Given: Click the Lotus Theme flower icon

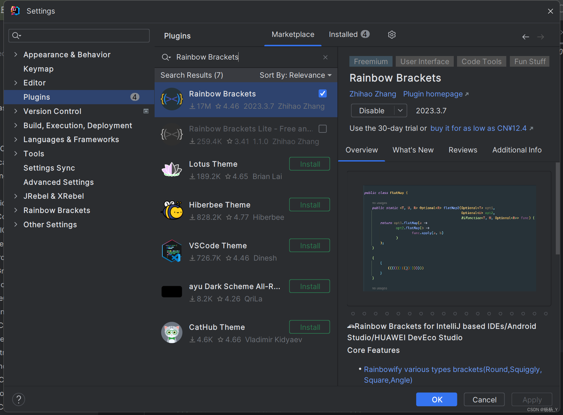Looking at the screenshot, I should pyautogui.click(x=172, y=169).
